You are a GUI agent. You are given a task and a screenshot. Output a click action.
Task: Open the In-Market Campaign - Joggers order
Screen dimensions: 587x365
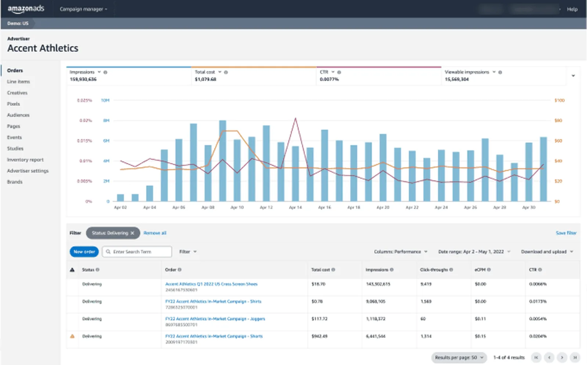pos(215,319)
